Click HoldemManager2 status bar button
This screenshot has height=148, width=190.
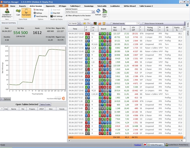point(155,145)
